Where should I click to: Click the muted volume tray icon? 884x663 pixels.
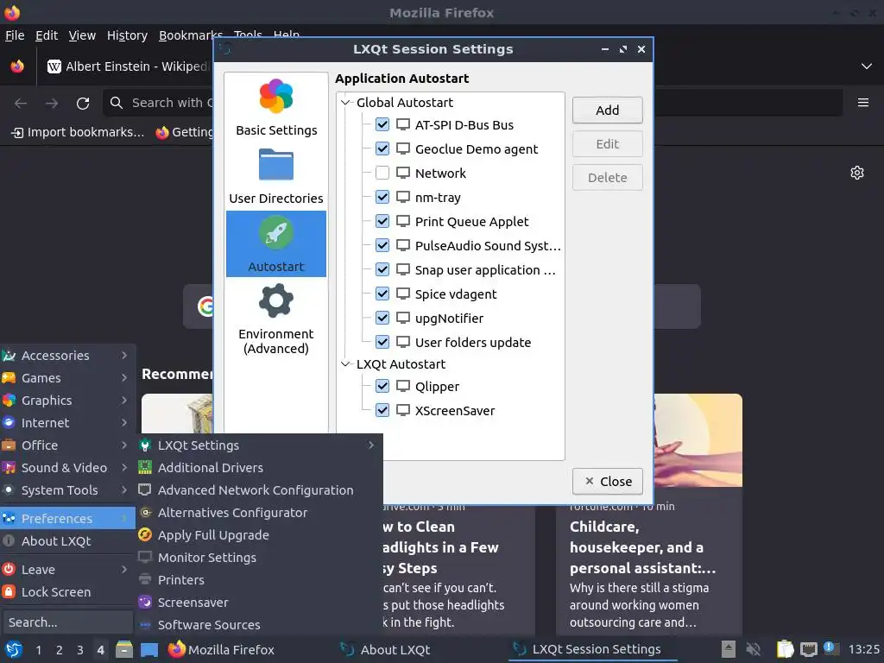coord(753,649)
